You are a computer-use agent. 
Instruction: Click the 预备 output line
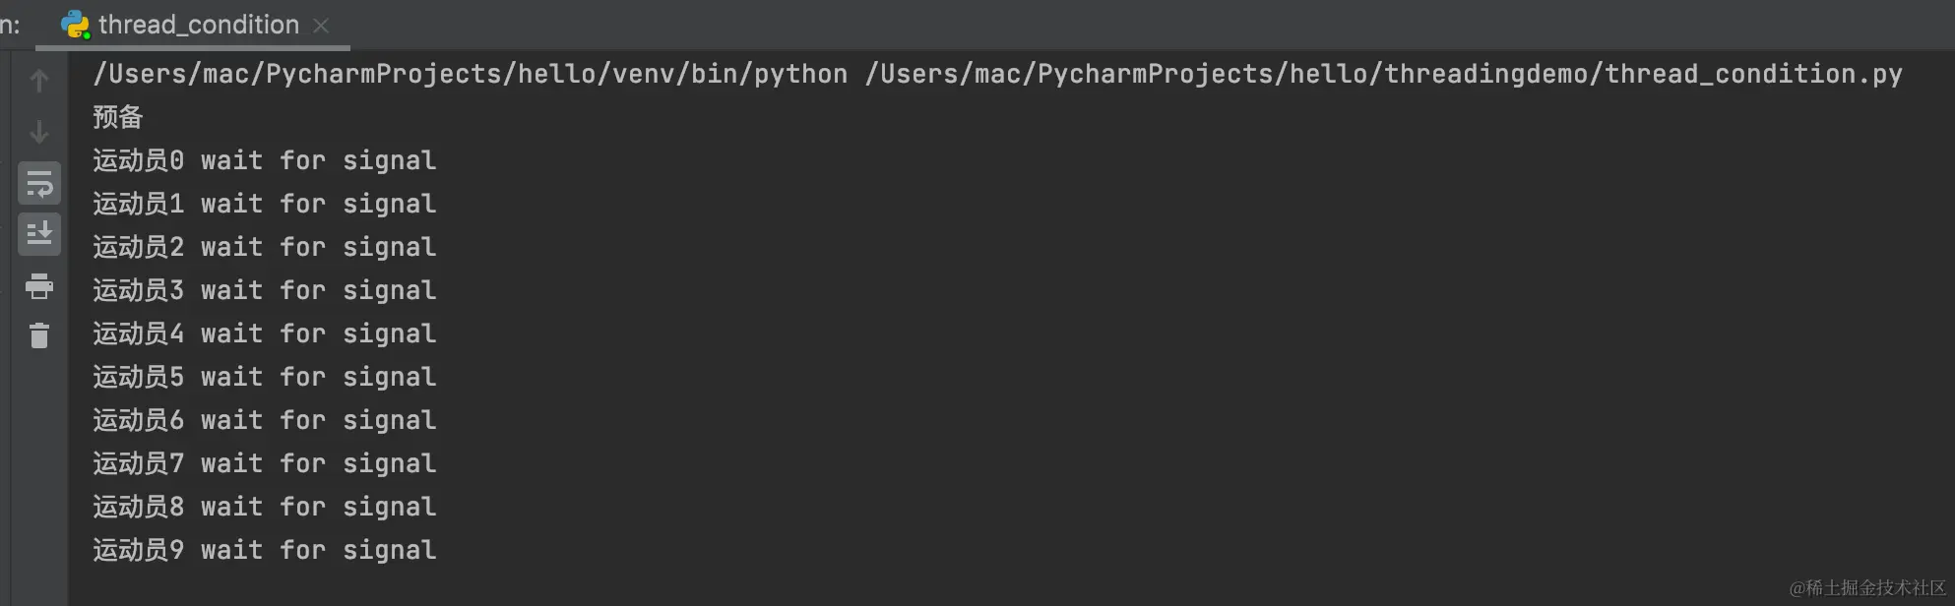pyautogui.click(x=118, y=117)
